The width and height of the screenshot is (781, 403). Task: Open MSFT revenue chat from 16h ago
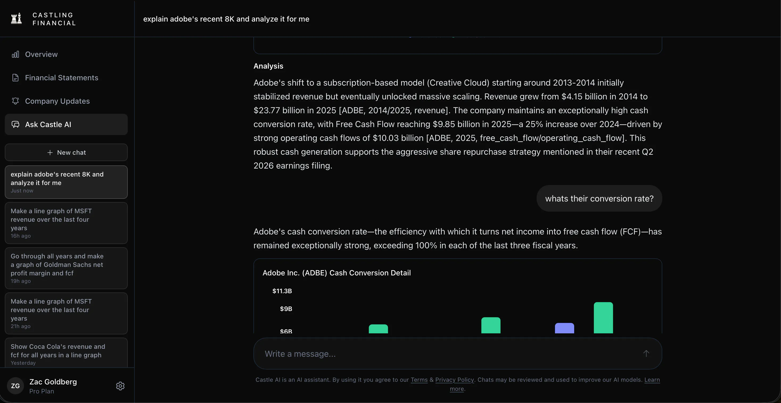tap(66, 223)
